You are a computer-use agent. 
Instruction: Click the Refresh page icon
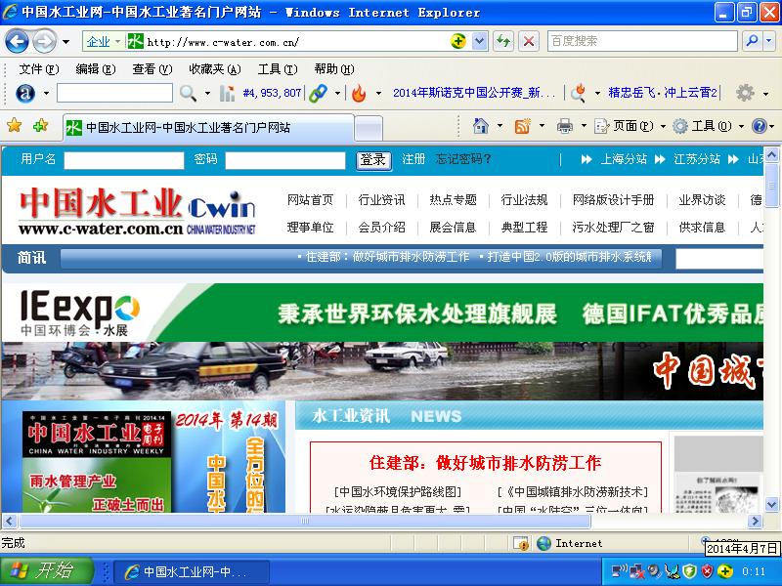tap(503, 41)
